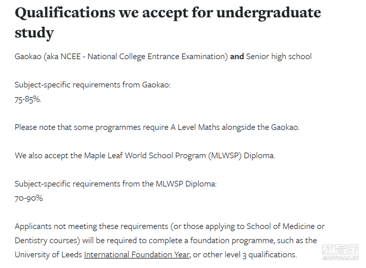Click the word "study" in the heading

pyautogui.click(x=34, y=33)
